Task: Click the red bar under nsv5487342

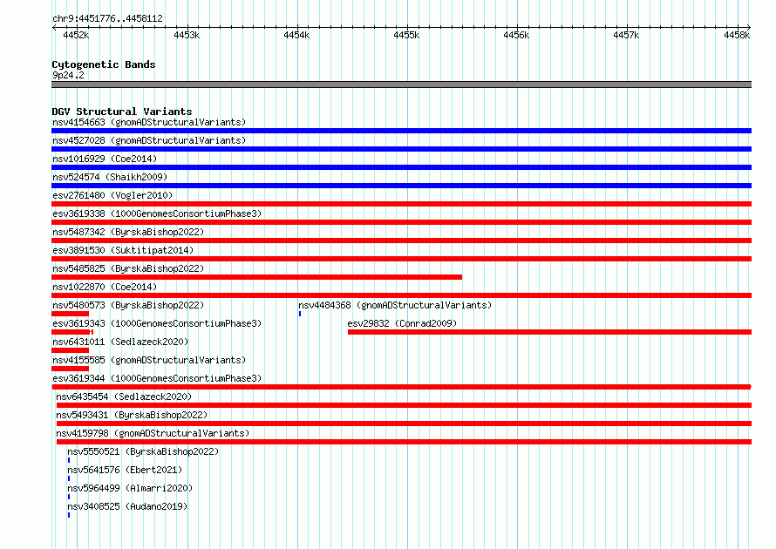Action: (401, 241)
